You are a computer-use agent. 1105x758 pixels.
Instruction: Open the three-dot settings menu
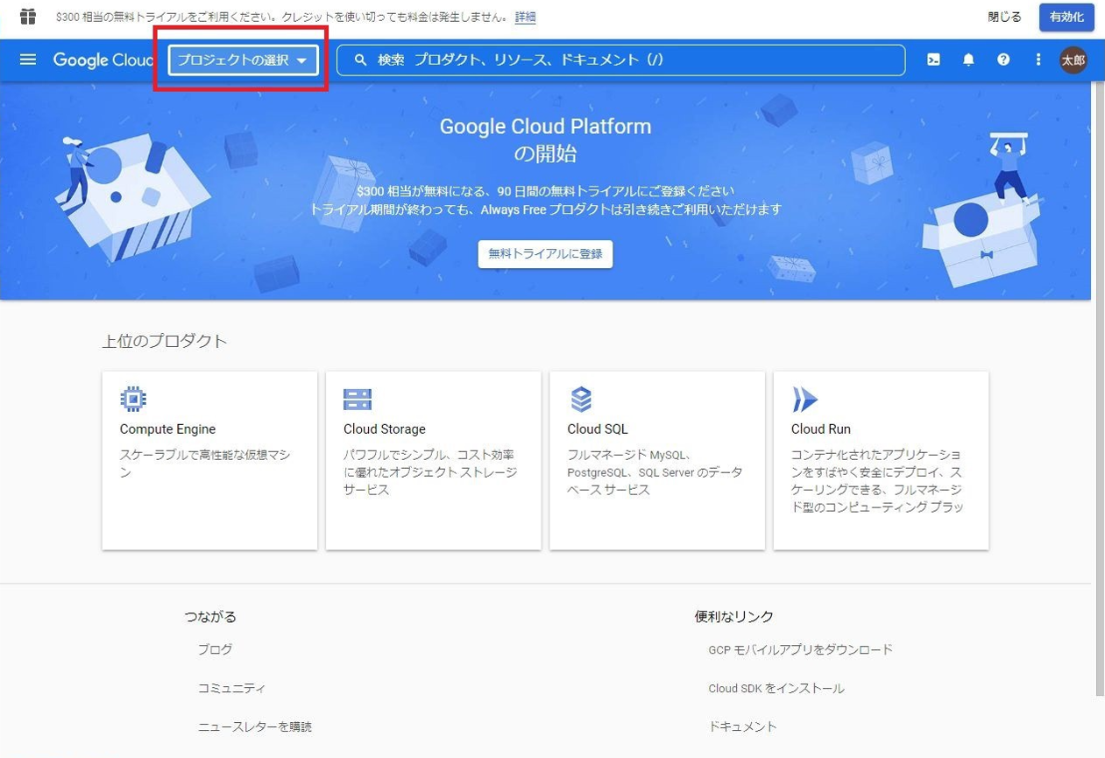tap(1038, 60)
